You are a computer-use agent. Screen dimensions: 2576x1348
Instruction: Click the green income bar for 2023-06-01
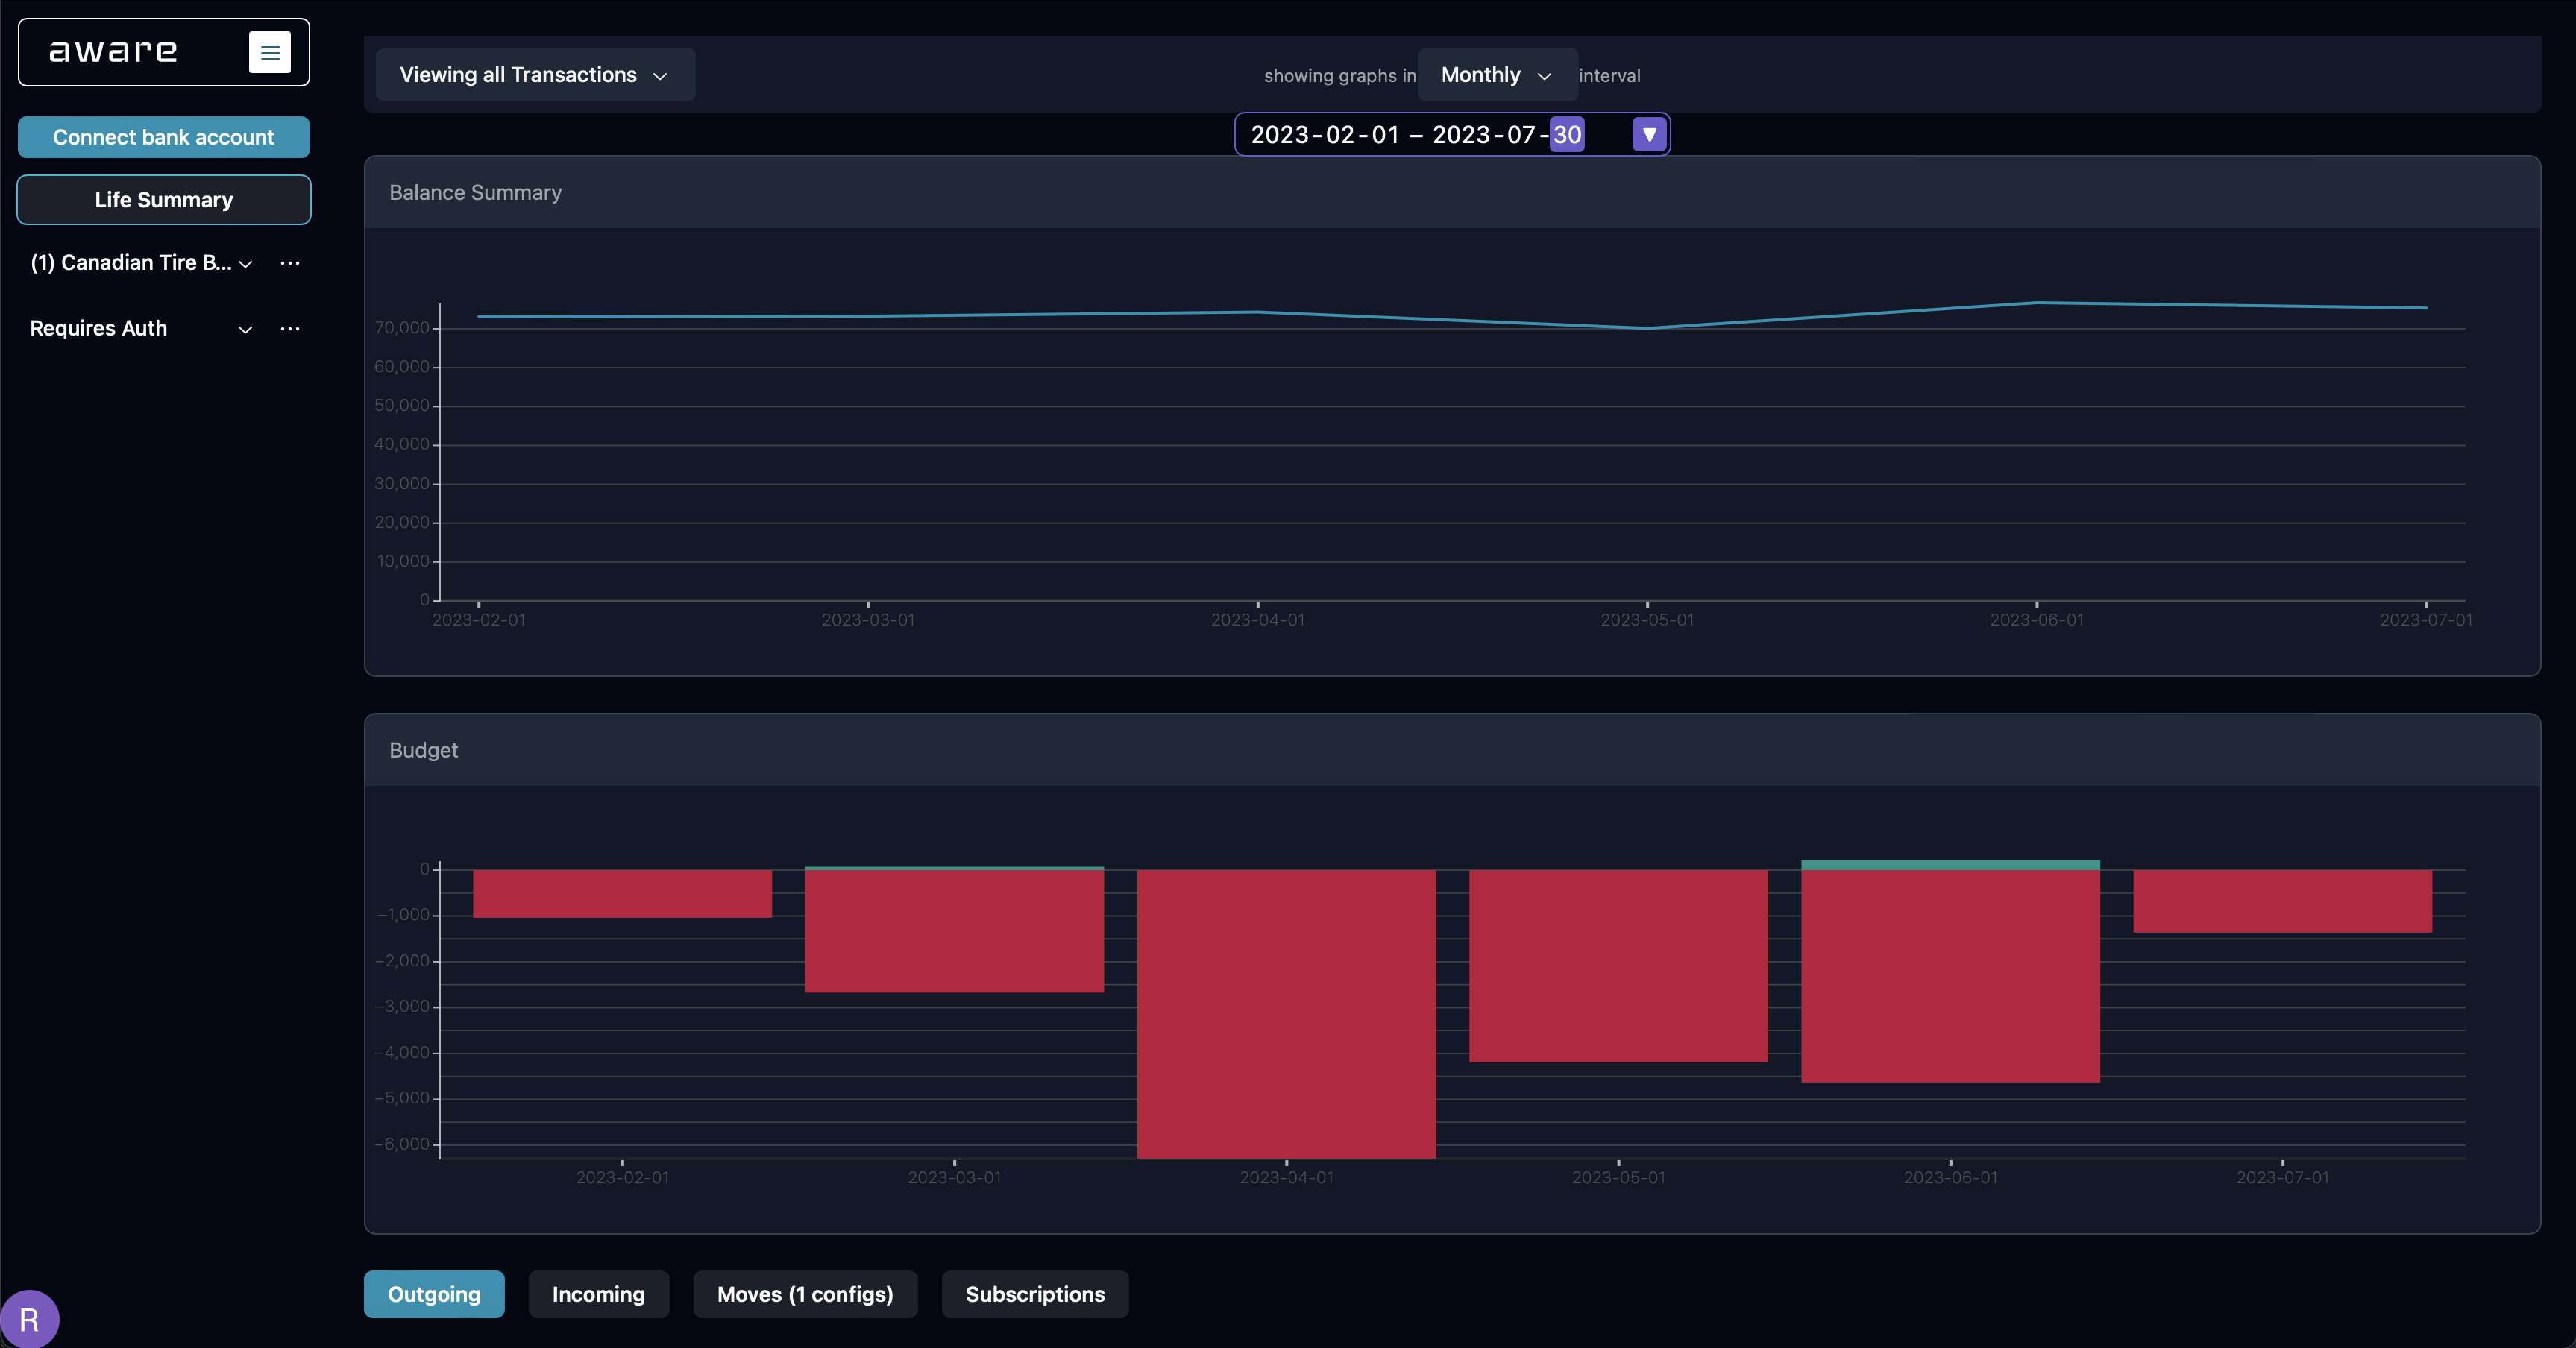[1949, 865]
